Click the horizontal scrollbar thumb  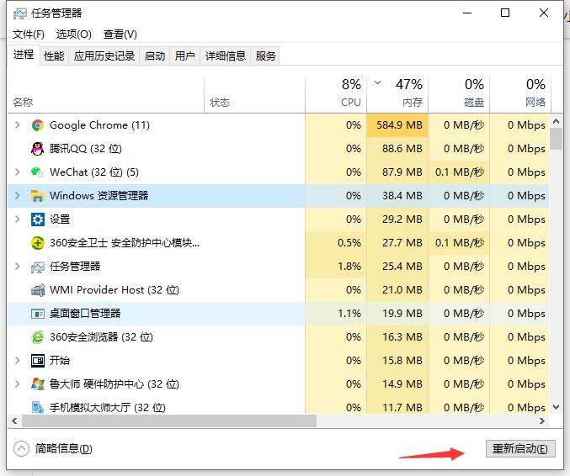click(169, 421)
